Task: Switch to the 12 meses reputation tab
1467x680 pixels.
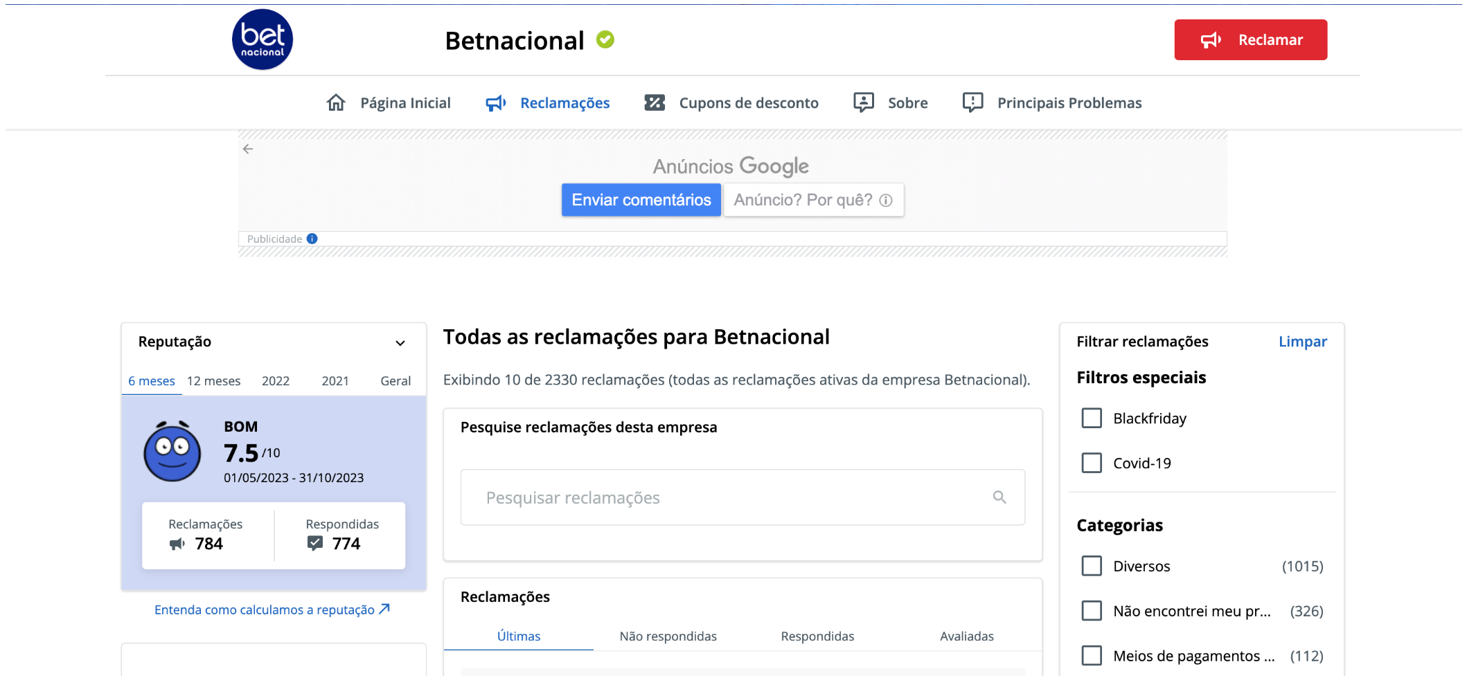Action: point(214,381)
